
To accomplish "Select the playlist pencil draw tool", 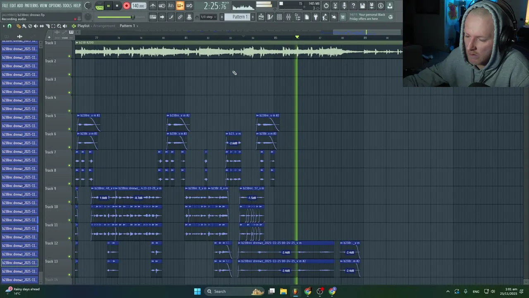I will pyautogui.click(x=19, y=26).
